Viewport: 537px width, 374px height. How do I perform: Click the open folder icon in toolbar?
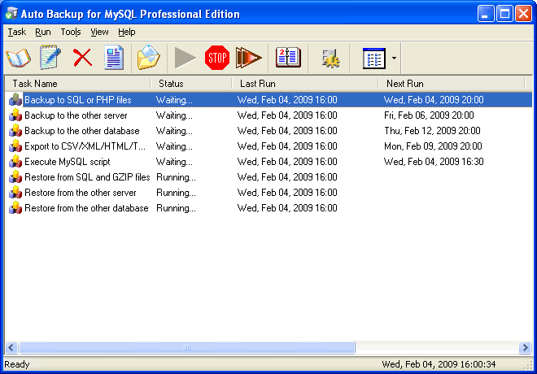coord(148,58)
